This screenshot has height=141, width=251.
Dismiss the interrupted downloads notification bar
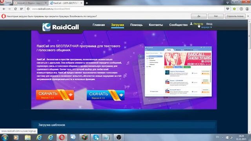(248, 16)
